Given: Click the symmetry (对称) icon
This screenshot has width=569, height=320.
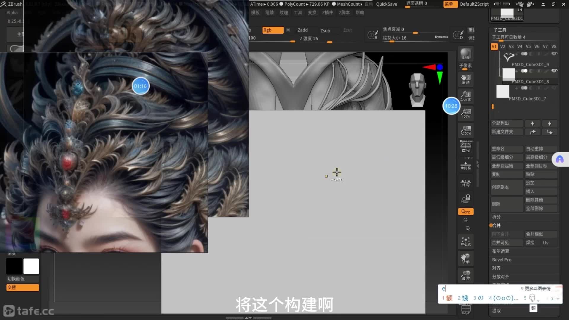Looking at the screenshot, I should [x=466, y=183].
